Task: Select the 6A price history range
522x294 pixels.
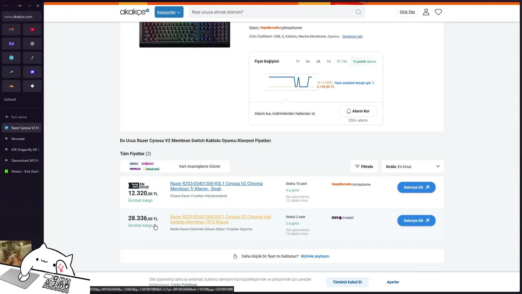Action: (x=308, y=62)
